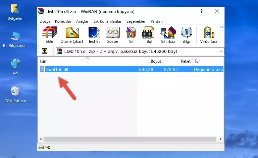Viewport: 258px width, 158px height.
Task: Click the archive icon in the address bar
Action: [59, 52]
